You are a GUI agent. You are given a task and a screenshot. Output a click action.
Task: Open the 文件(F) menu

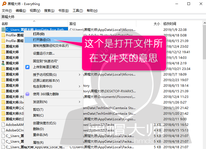click(x=7, y=11)
